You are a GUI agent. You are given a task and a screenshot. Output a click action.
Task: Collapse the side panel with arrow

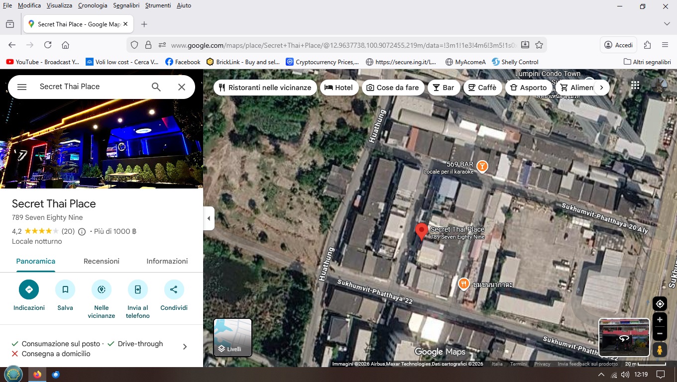pos(209,218)
